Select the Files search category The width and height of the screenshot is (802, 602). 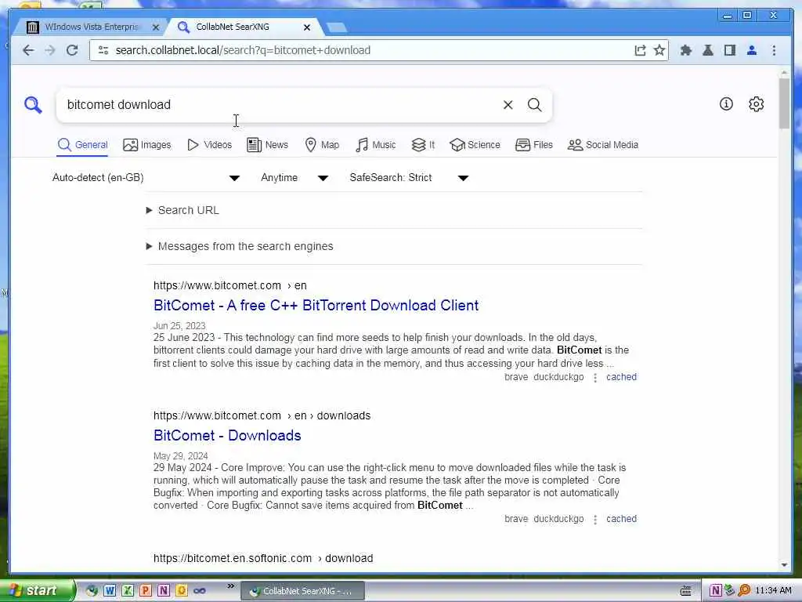click(x=533, y=145)
